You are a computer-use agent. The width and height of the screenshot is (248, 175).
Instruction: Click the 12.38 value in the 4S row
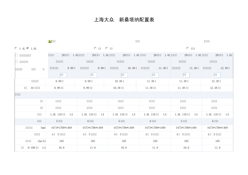click(x=215, y=88)
